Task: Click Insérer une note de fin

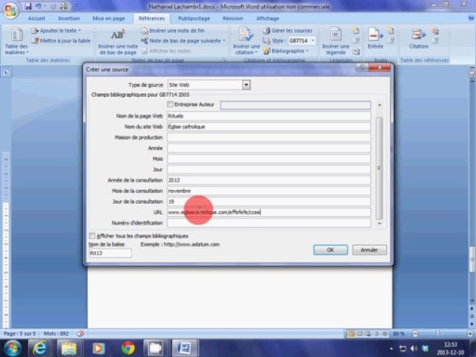Action: pos(173,30)
